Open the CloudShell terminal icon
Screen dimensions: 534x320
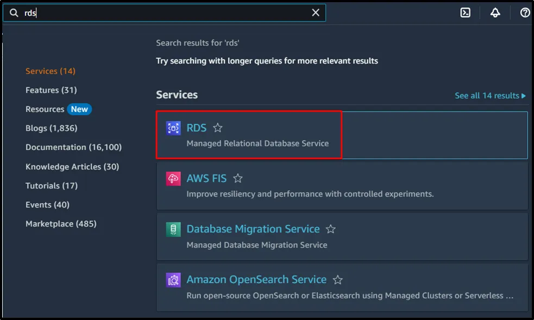click(465, 13)
